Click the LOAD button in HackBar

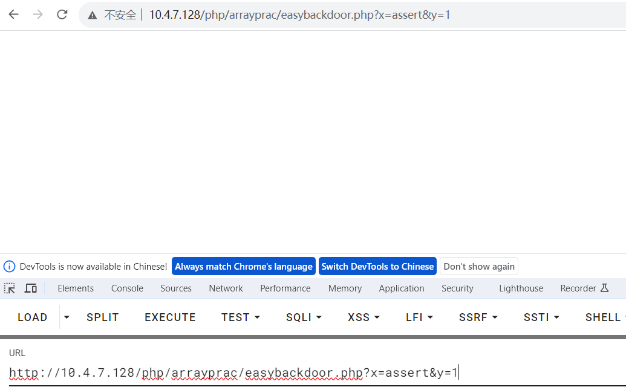[32, 317]
